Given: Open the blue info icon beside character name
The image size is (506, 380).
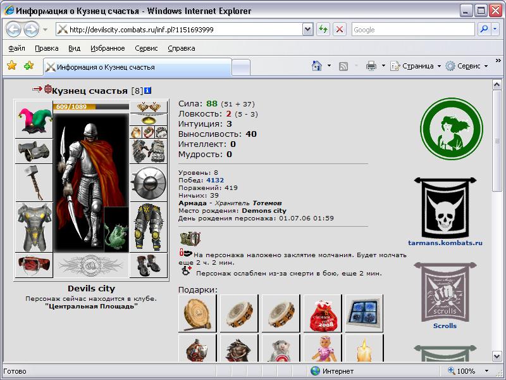Looking at the screenshot, I should pyautogui.click(x=147, y=91).
